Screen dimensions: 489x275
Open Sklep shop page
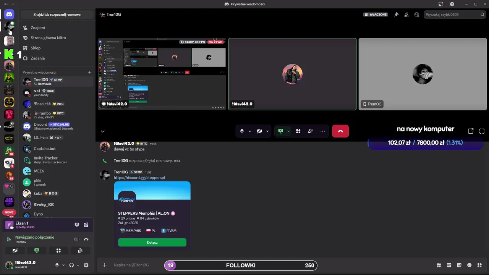coord(57,48)
